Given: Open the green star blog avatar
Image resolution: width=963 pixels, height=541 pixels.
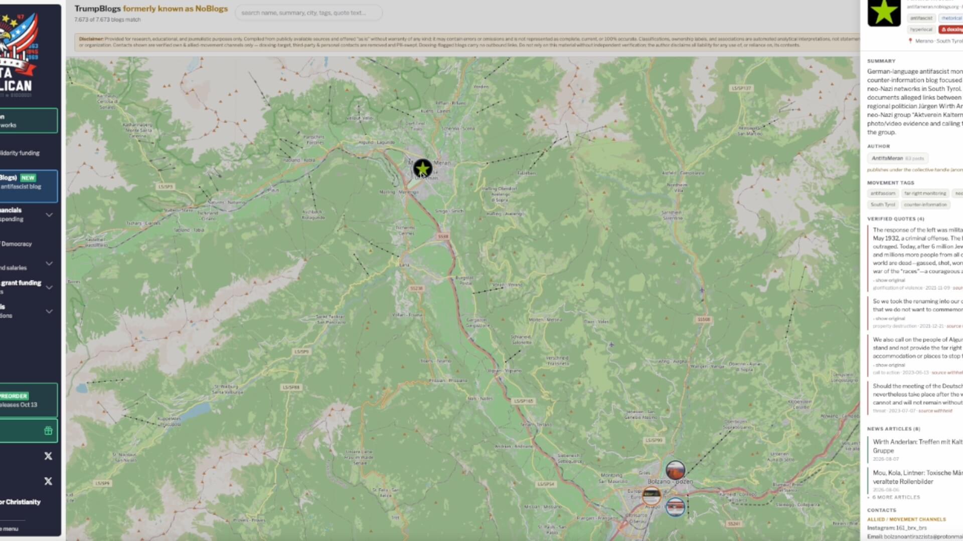Looking at the screenshot, I should (884, 13).
